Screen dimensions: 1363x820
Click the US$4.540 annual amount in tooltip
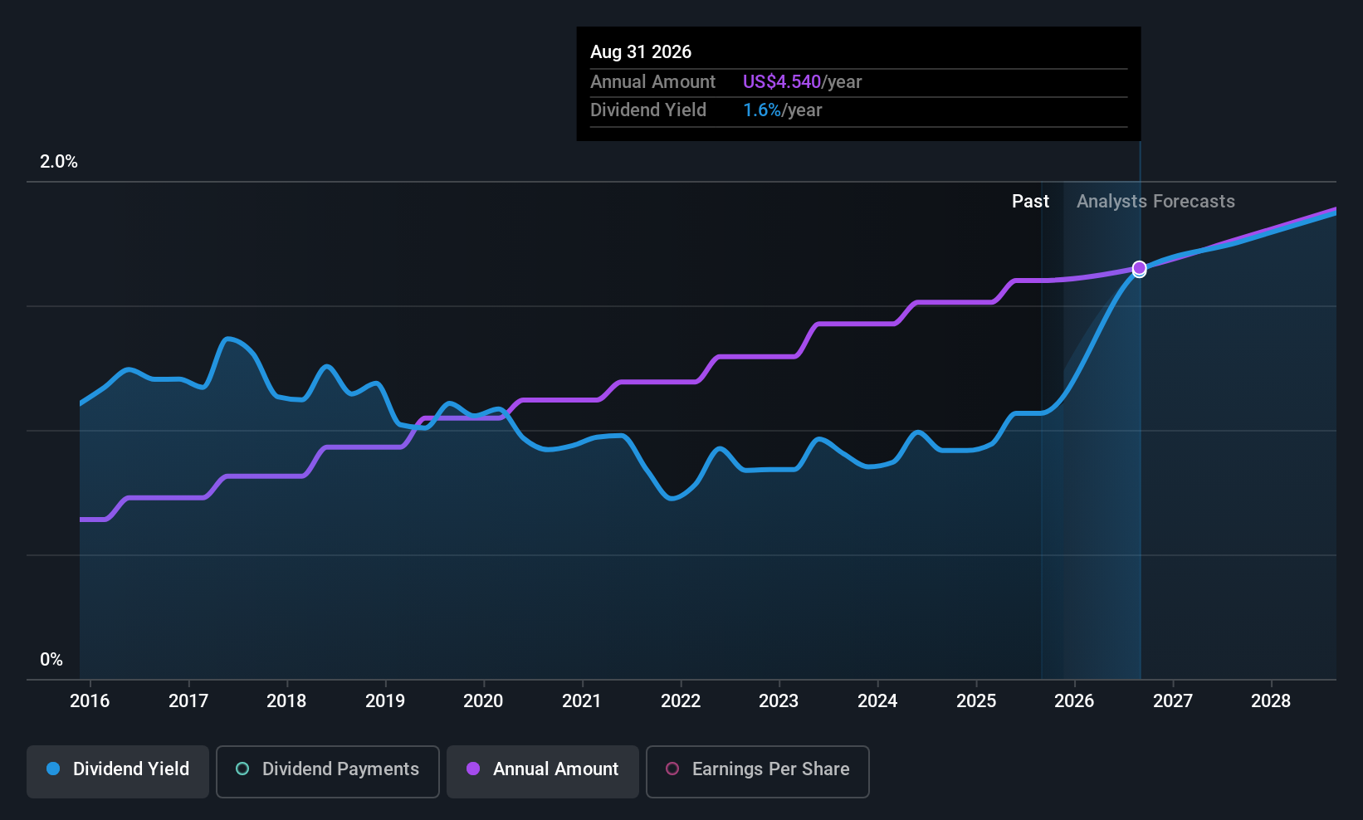782,82
